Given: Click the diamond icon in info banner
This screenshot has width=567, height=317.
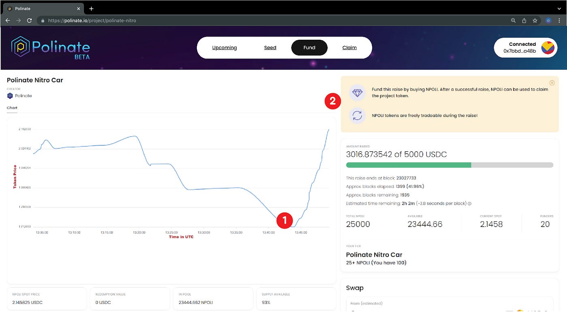Looking at the screenshot, I should [x=357, y=93].
